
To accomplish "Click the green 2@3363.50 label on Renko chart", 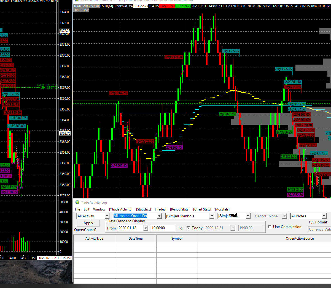I will click(x=289, y=157).
